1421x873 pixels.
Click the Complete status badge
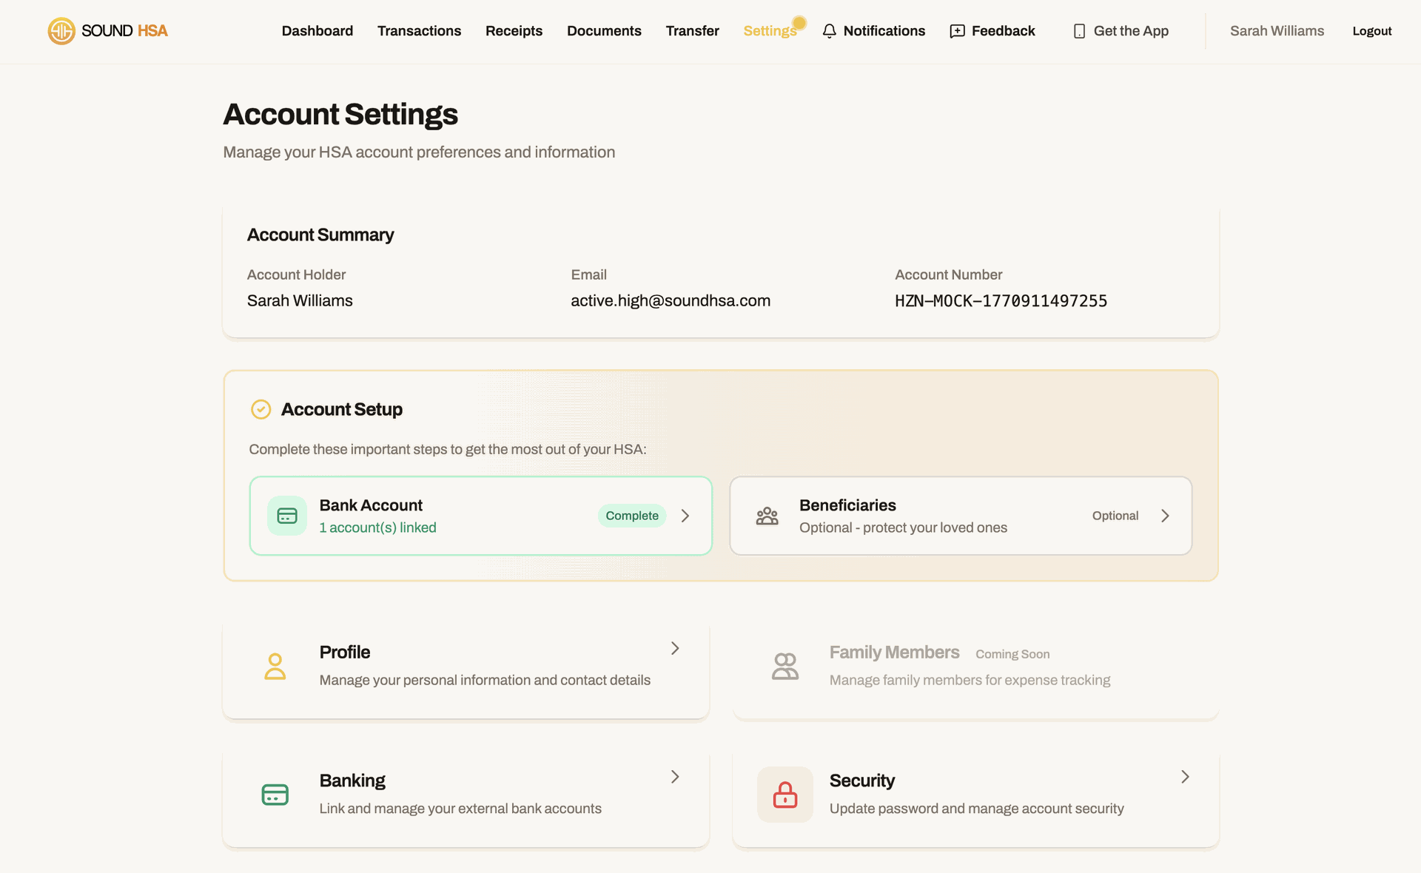(x=631, y=516)
